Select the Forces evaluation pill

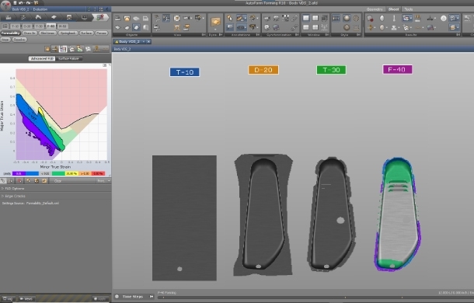pyautogui.click(x=102, y=33)
